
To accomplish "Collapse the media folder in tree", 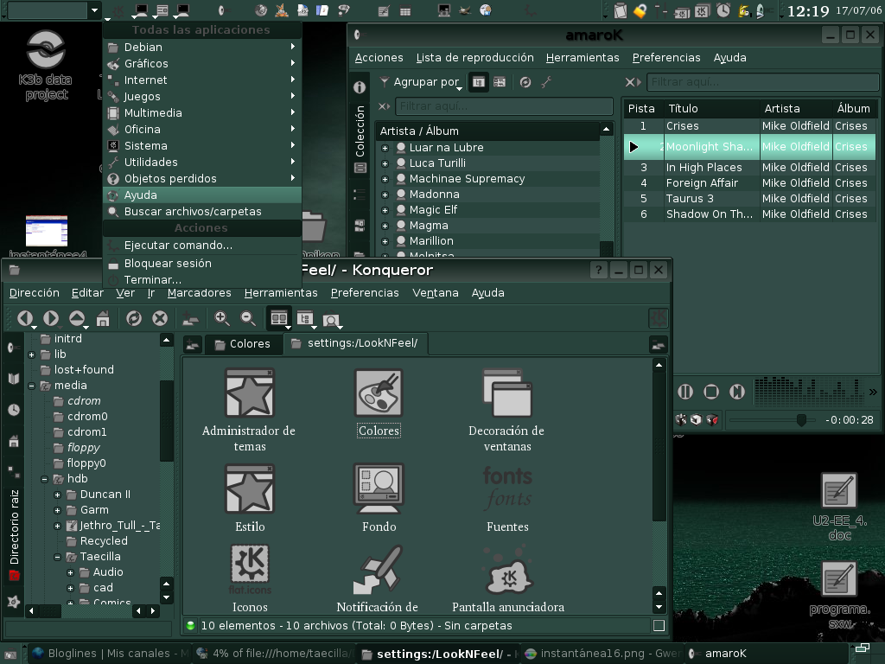I will (32, 386).
